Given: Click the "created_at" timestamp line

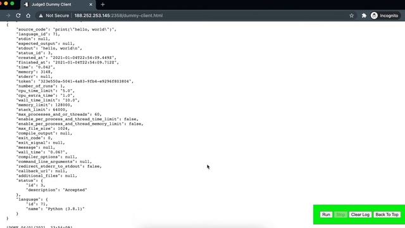Looking at the screenshot, I should click(x=66, y=58).
